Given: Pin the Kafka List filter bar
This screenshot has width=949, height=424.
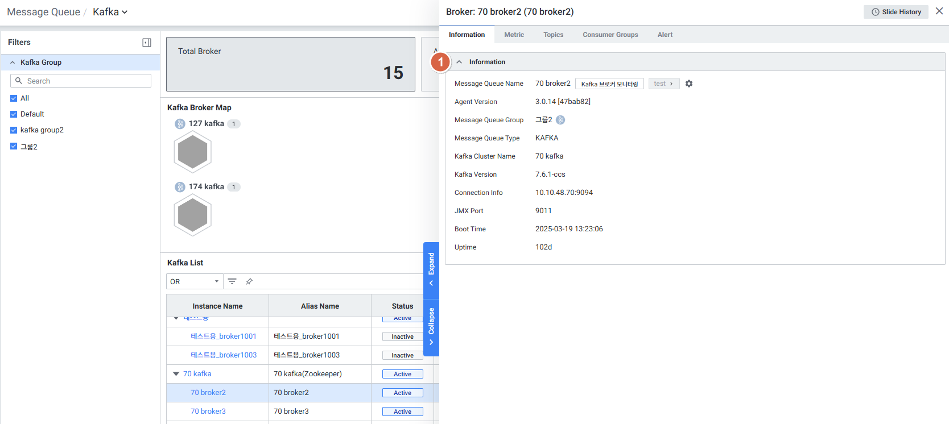Looking at the screenshot, I should 249,281.
